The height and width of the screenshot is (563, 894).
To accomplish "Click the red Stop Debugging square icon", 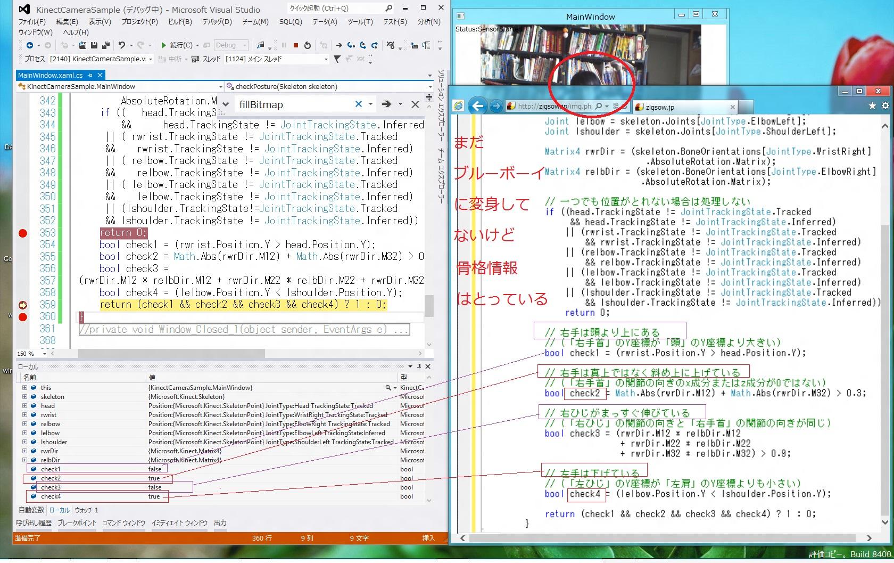I will click(x=295, y=45).
